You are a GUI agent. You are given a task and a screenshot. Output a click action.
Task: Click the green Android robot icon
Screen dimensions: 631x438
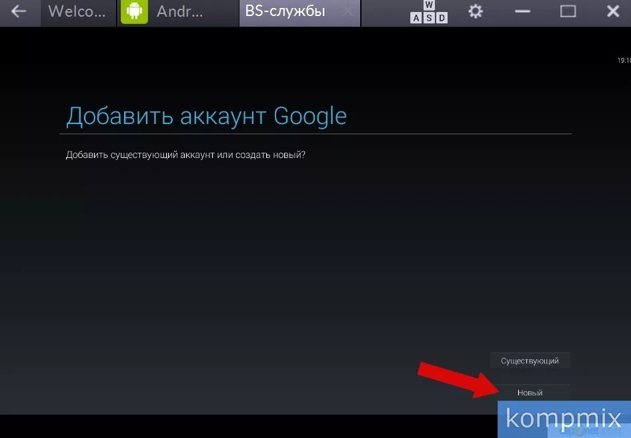point(135,11)
